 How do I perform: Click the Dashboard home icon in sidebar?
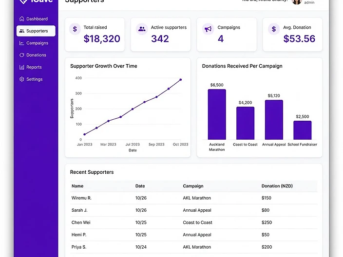pos(21,19)
